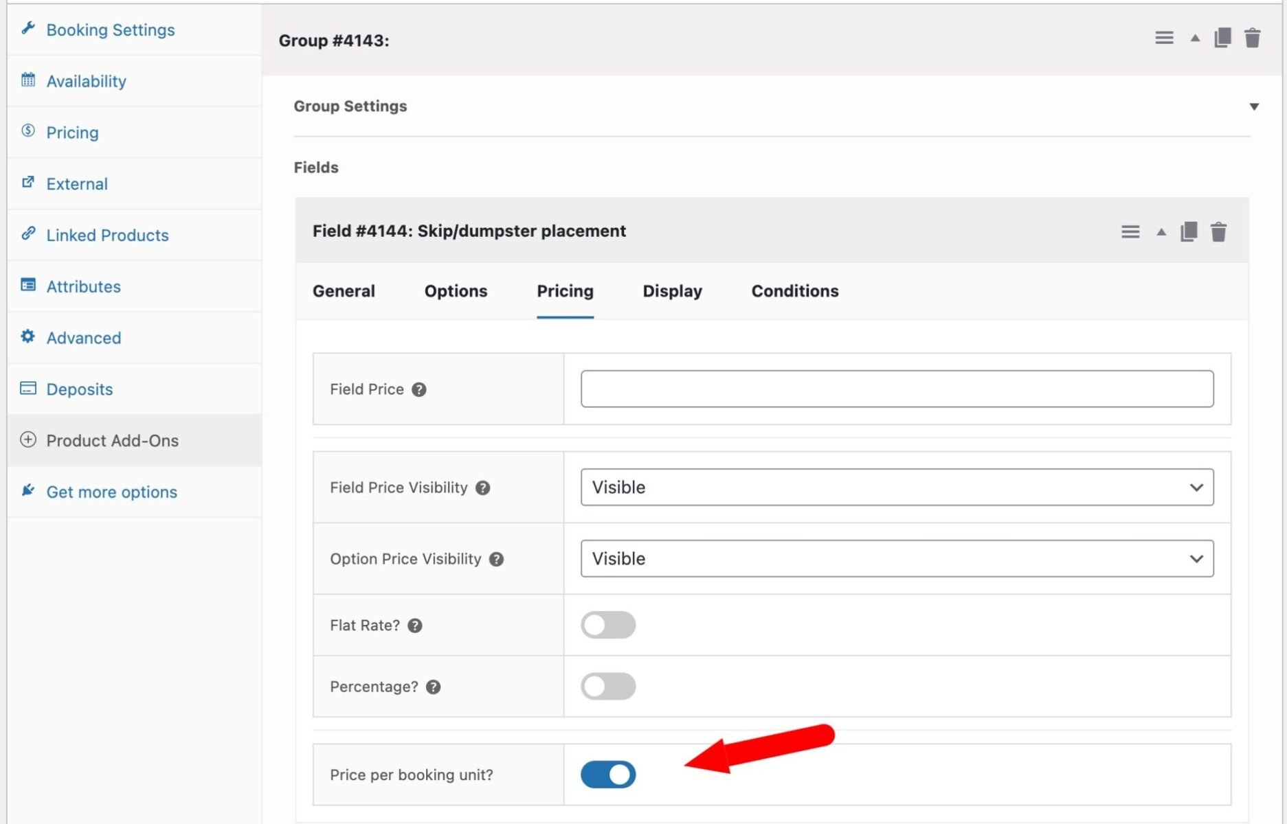This screenshot has height=824, width=1287.
Task: Click the Percentage help question mark
Action: pos(433,687)
